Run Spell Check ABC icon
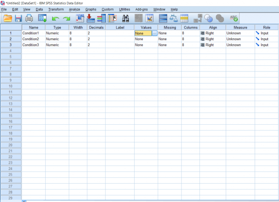This screenshot has width=279, height=202. click(234, 18)
